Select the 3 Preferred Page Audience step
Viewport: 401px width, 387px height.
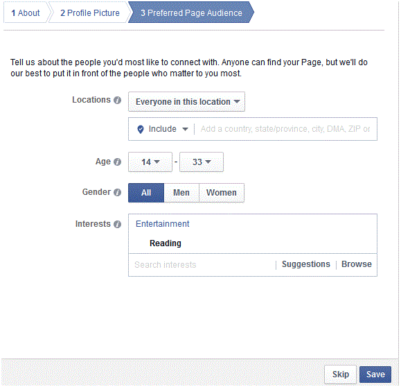(x=191, y=12)
